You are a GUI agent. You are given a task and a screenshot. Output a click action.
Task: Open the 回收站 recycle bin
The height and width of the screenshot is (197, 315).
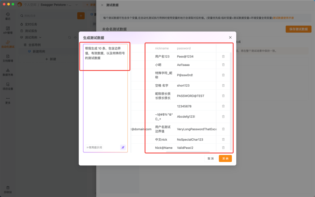[x=8, y=190]
